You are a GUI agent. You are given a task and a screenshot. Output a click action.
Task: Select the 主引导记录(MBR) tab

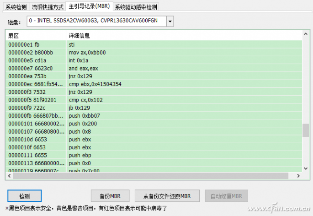pyautogui.click(x=89, y=7)
